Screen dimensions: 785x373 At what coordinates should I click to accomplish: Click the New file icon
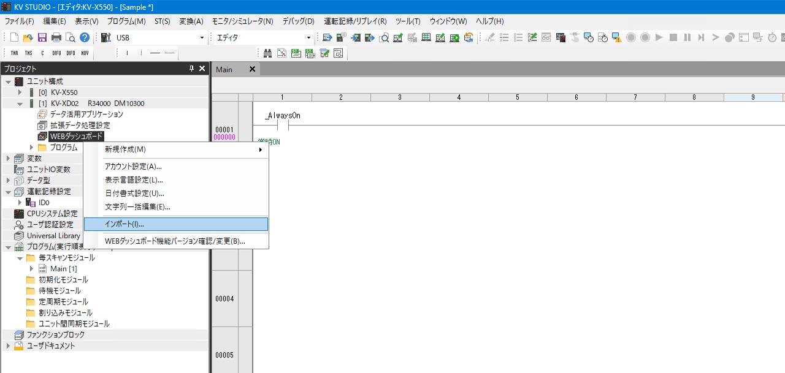(15, 37)
